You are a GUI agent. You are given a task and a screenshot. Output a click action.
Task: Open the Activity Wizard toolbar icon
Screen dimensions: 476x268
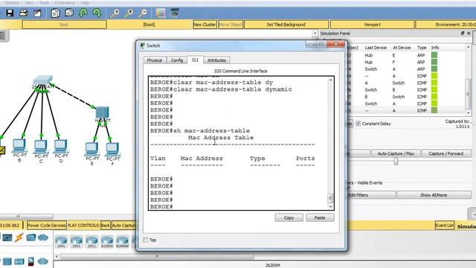point(37,13)
